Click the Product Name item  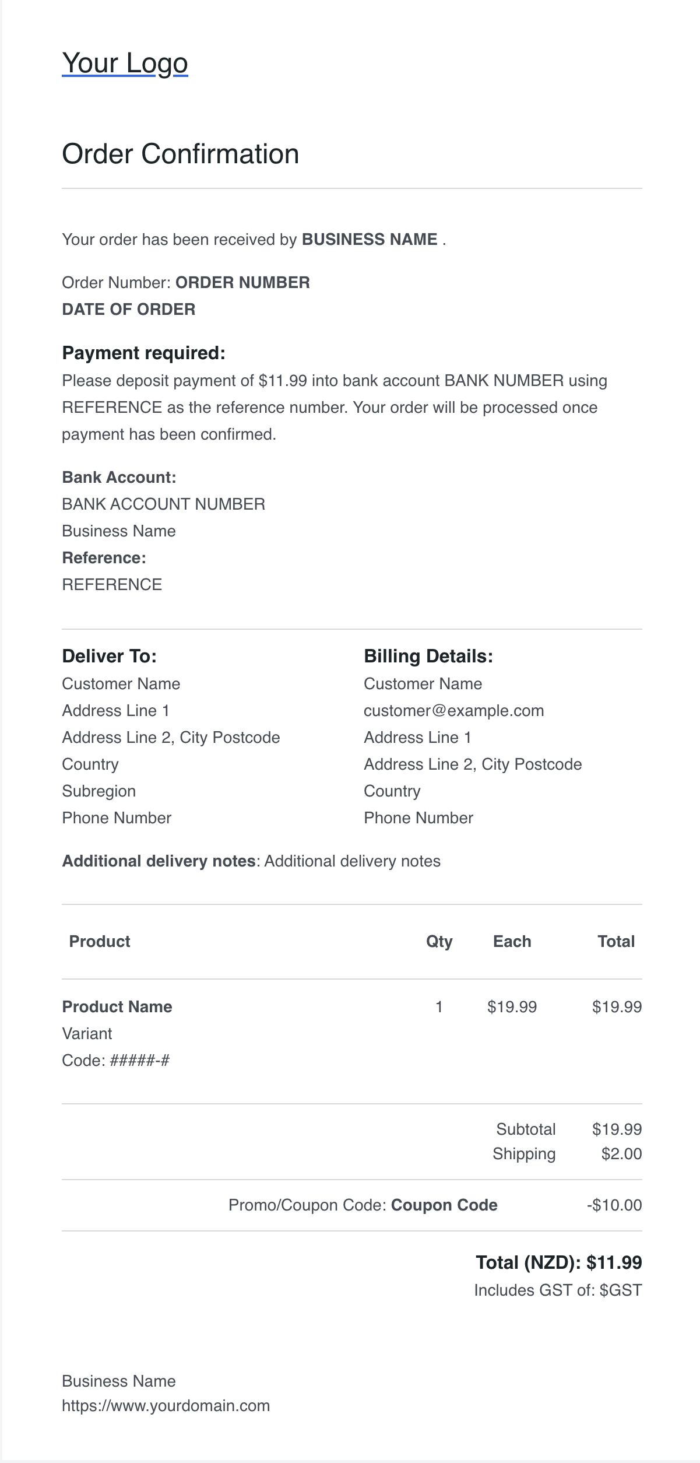(x=117, y=1007)
